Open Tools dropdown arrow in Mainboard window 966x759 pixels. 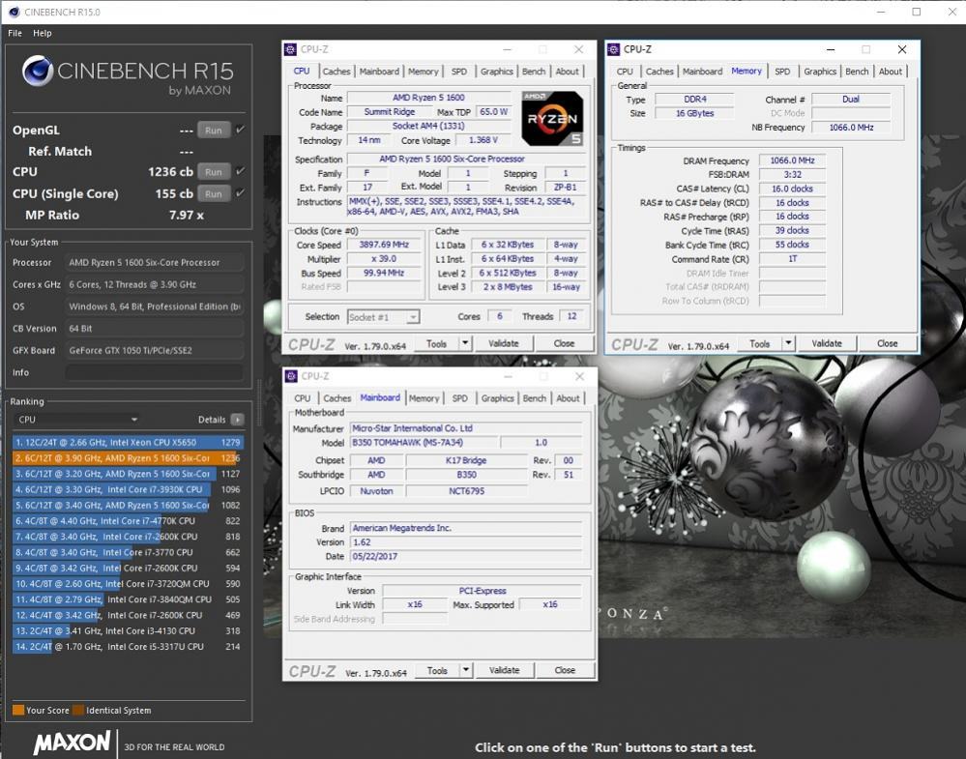pos(466,670)
